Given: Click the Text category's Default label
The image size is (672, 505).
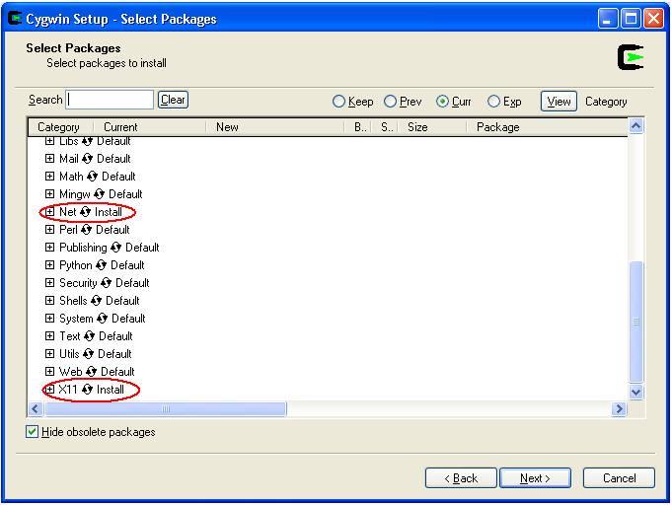Looking at the screenshot, I should coord(115,336).
